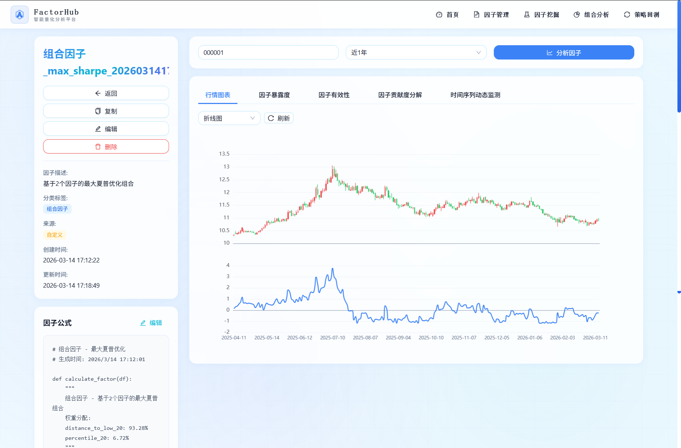Click the 因子挖掘 flask icon

(x=527, y=15)
